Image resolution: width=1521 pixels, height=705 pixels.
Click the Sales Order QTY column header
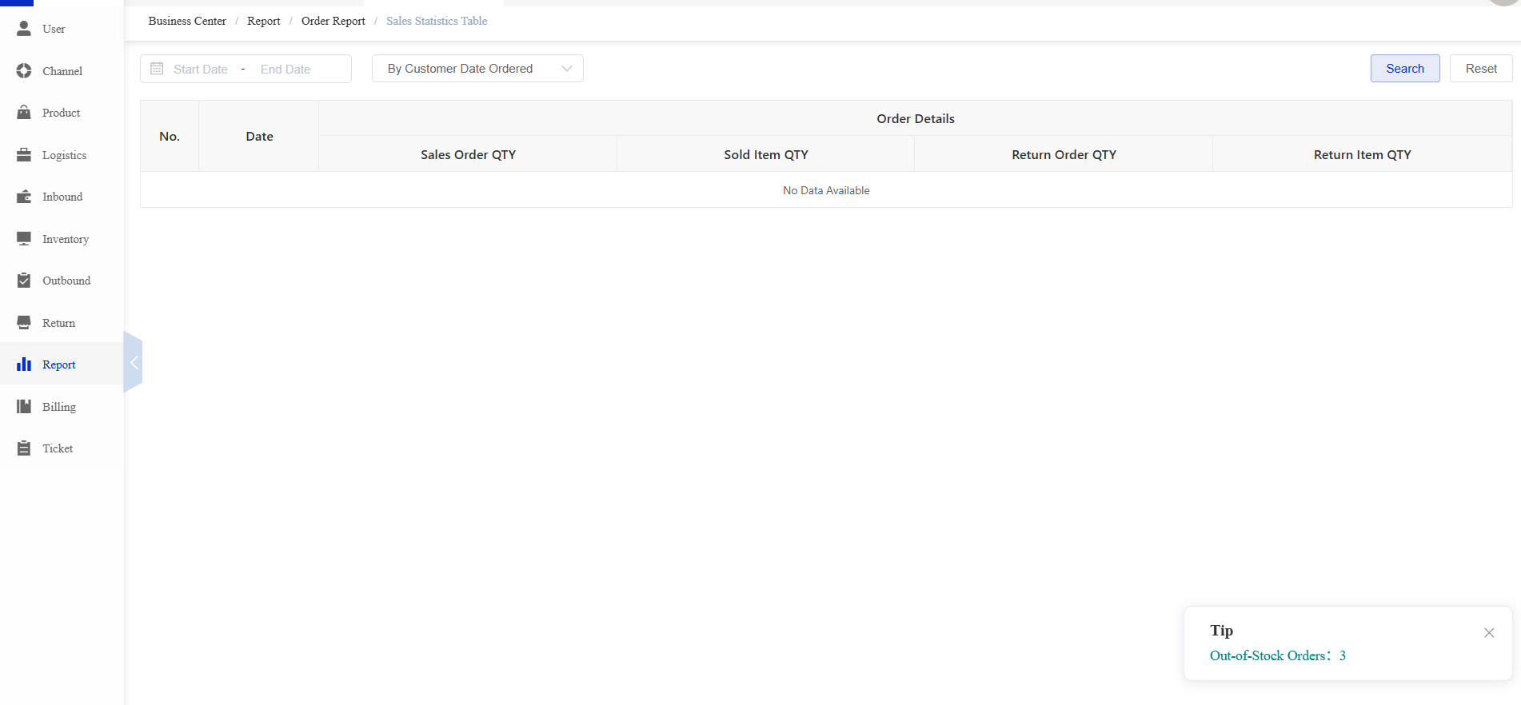tap(468, 154)
